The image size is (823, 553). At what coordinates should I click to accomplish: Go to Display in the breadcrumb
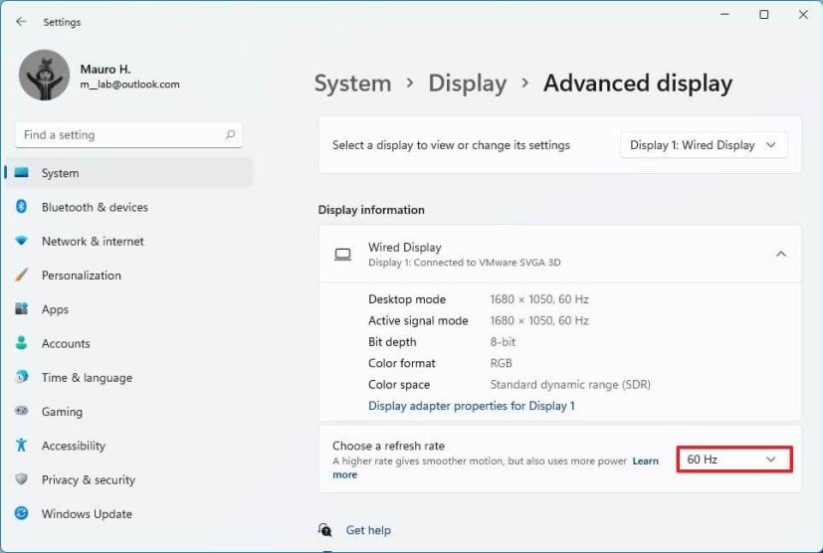(x=467, y=84)
